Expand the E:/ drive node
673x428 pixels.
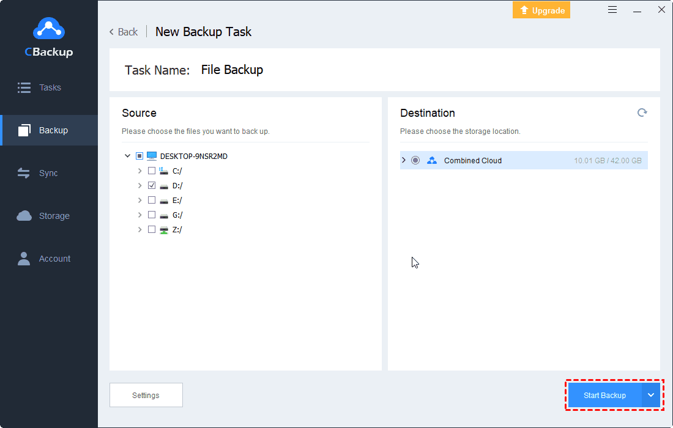139,200
